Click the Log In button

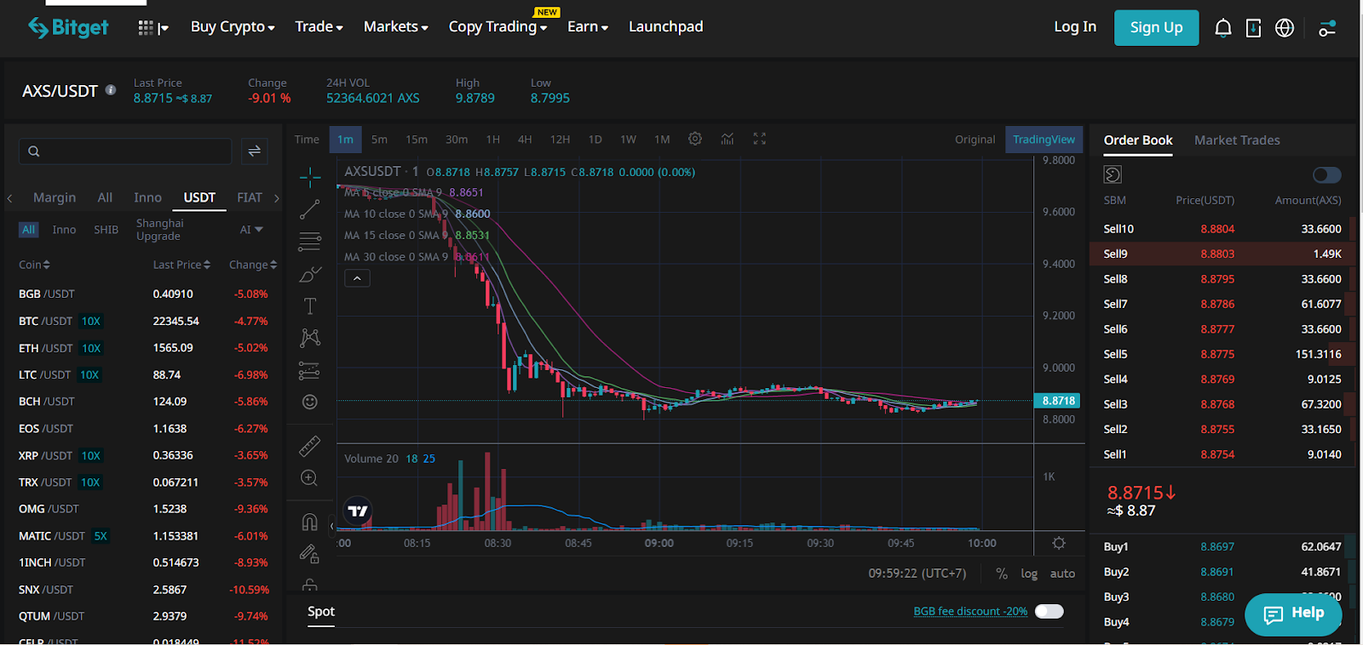(1075, 27)
